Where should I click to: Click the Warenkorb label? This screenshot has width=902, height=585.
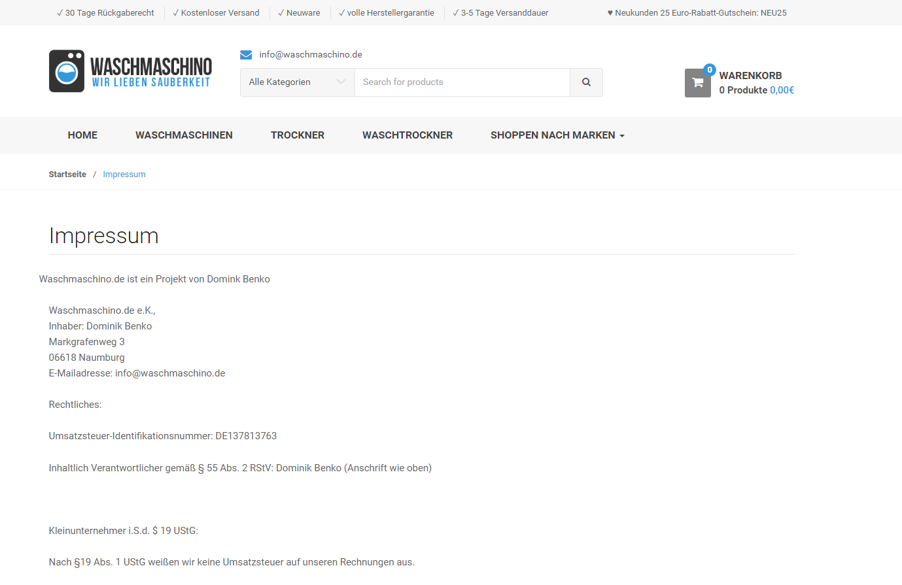750,76
